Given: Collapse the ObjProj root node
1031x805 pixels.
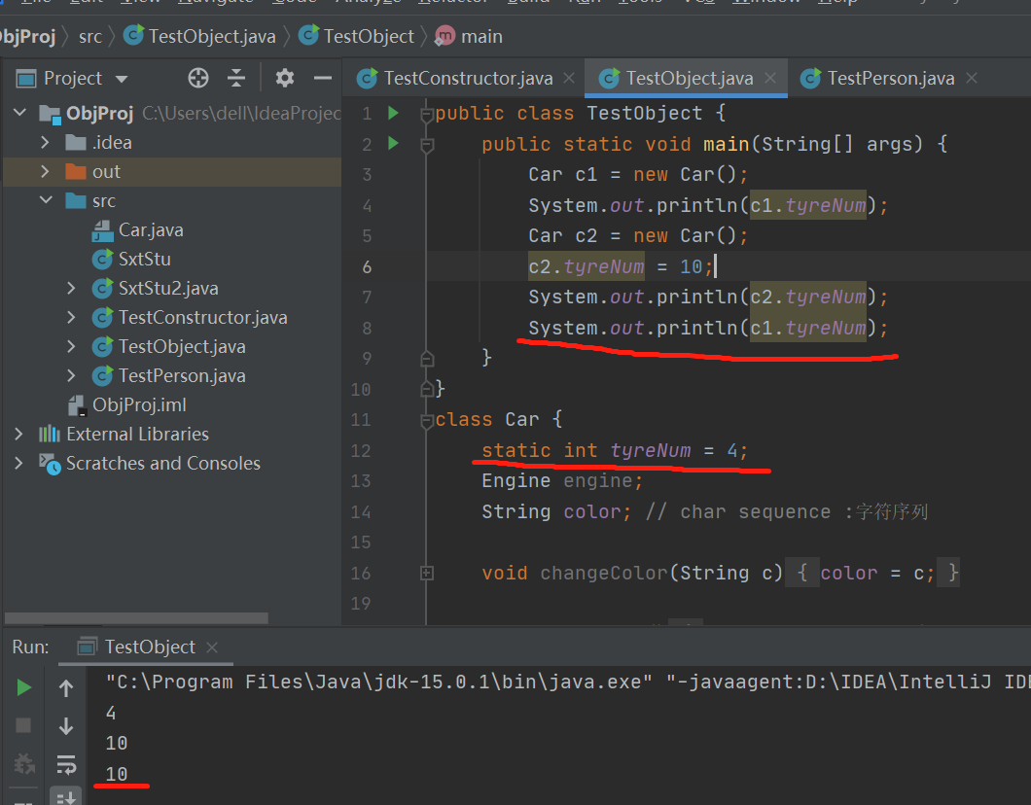Looking at the screenshot, I should [x=19, y=113].
